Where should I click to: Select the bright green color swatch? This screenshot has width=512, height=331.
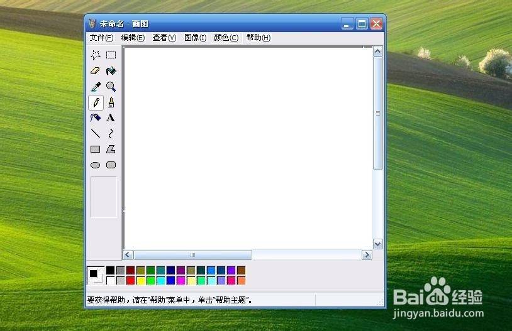point(150,281)
